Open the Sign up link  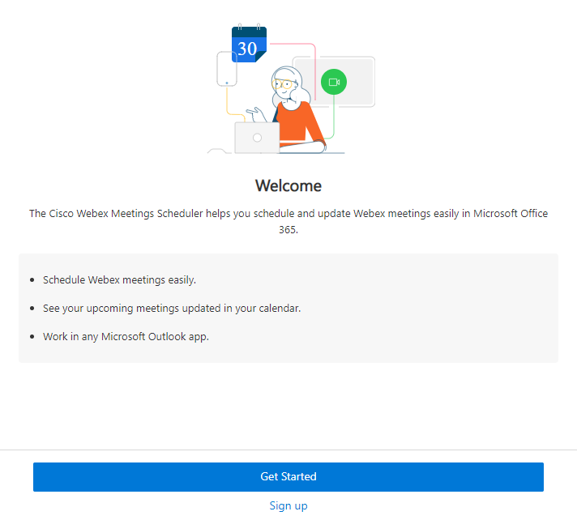288,505
